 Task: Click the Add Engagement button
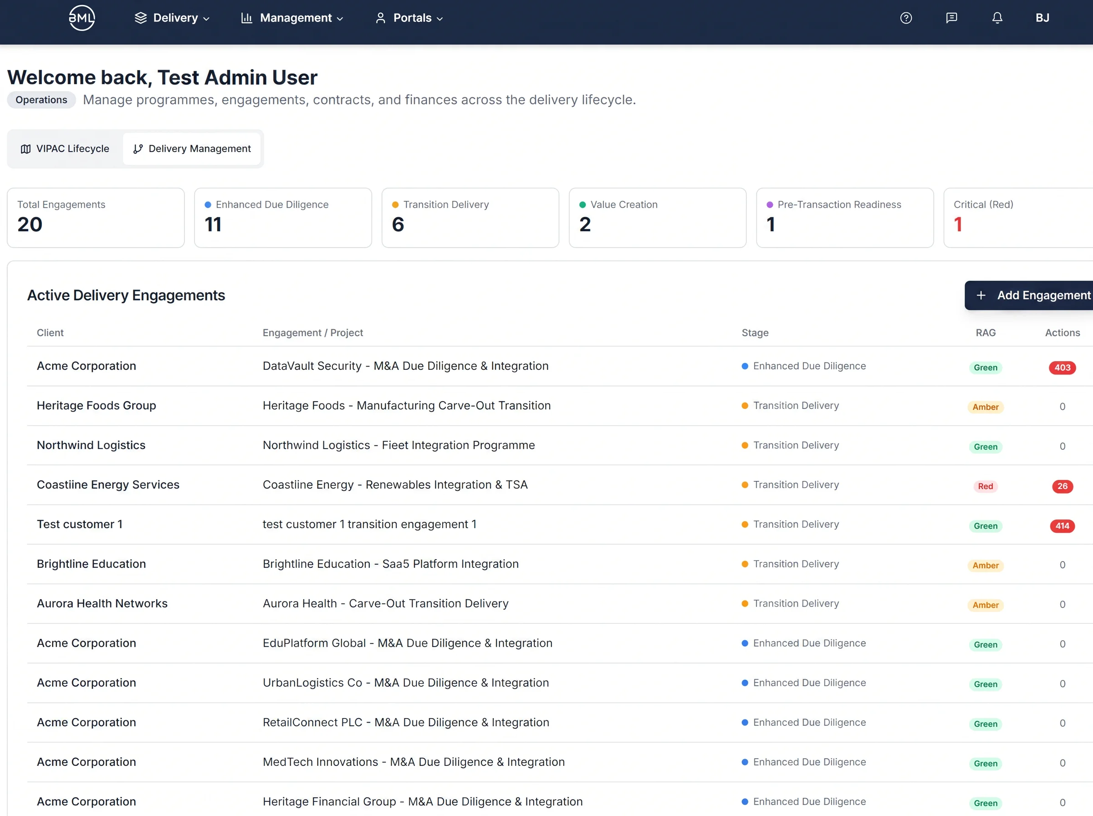click(x=1029, y=296)
